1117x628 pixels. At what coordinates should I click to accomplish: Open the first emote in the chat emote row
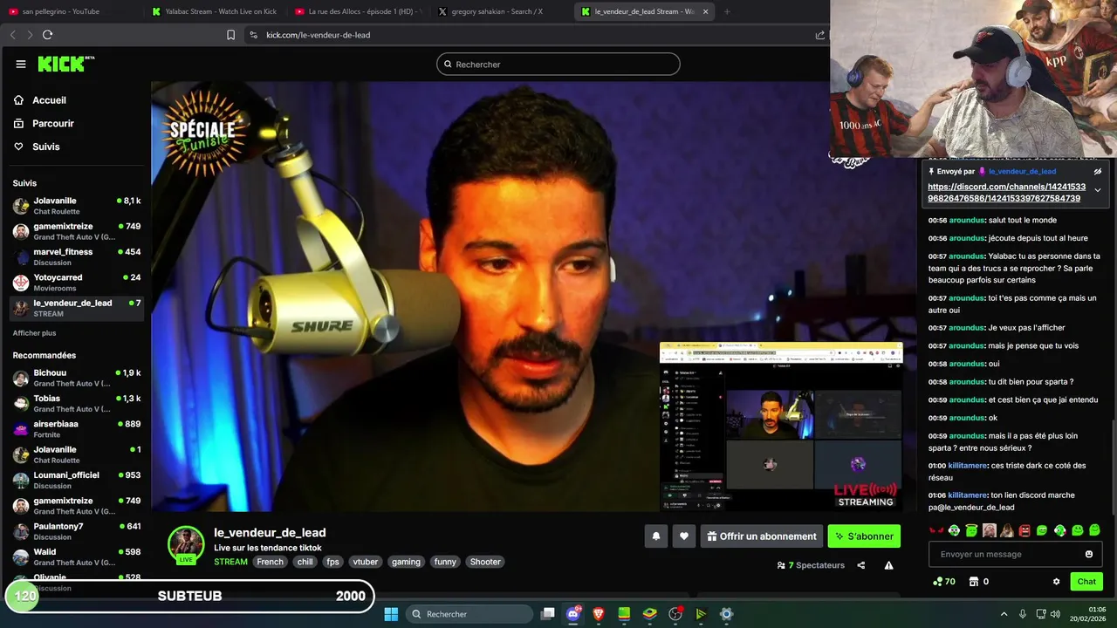[936, 530]
